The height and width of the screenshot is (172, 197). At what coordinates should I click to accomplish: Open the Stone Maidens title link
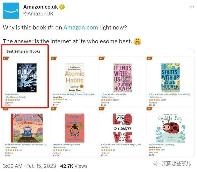(12, 94)
